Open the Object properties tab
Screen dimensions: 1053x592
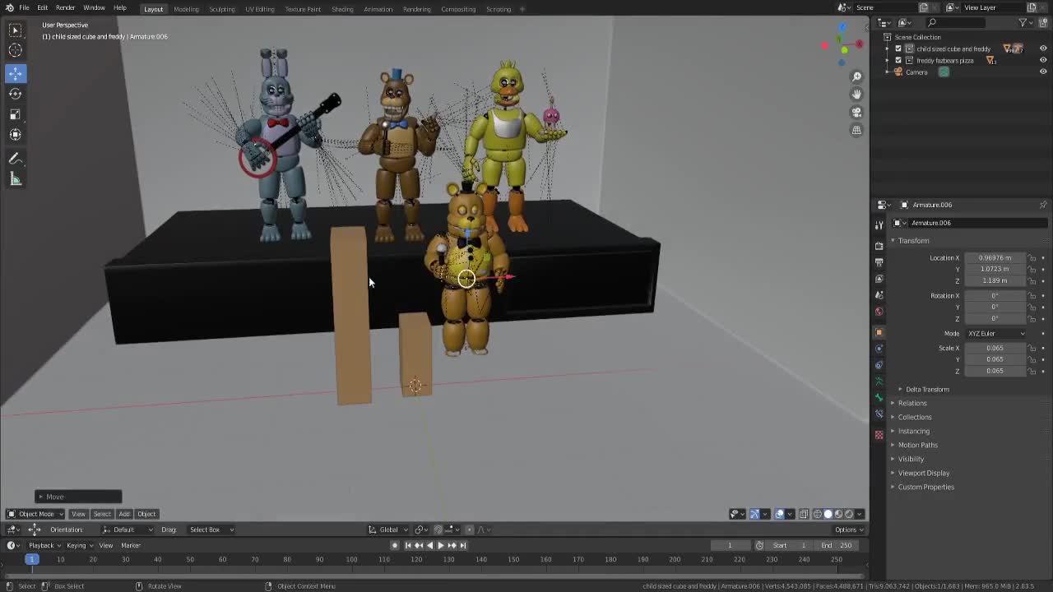click(x=879, y=332)
